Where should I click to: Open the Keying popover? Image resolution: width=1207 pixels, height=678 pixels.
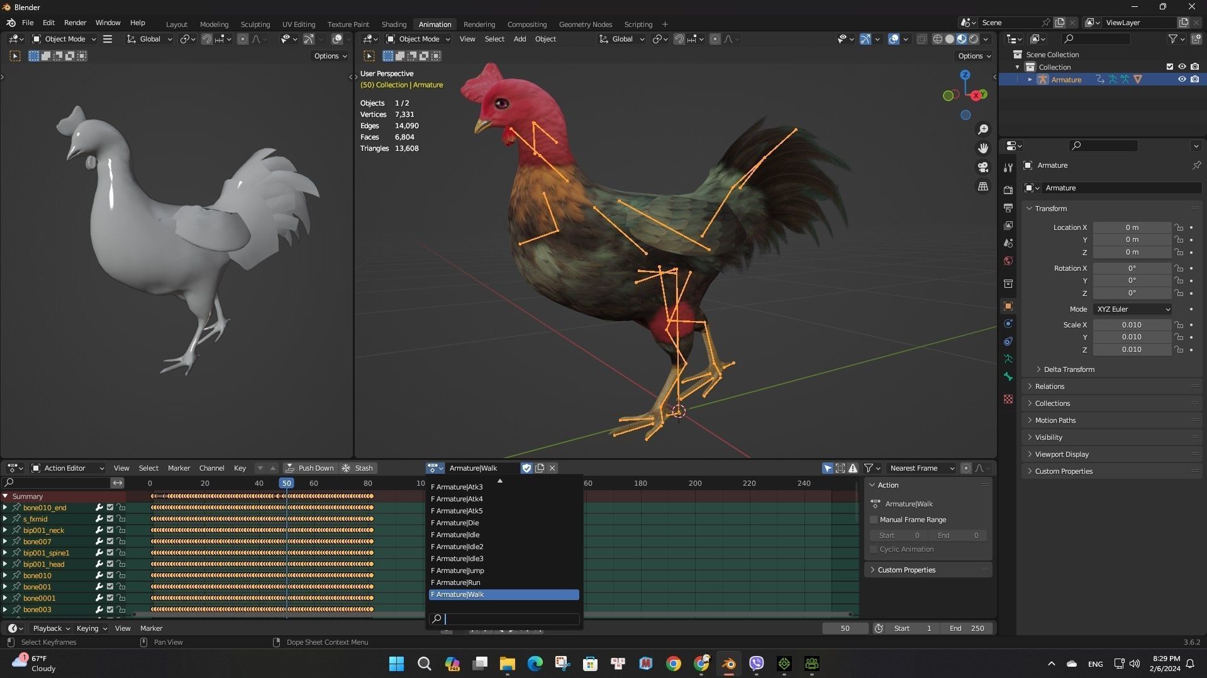[91, 628]
